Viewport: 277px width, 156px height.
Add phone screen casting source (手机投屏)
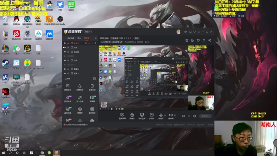tap(142, 116)
